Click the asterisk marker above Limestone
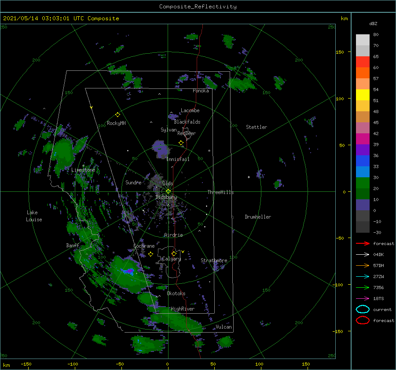The height and width of the screenshot is (370, 396). coord(83,166)
